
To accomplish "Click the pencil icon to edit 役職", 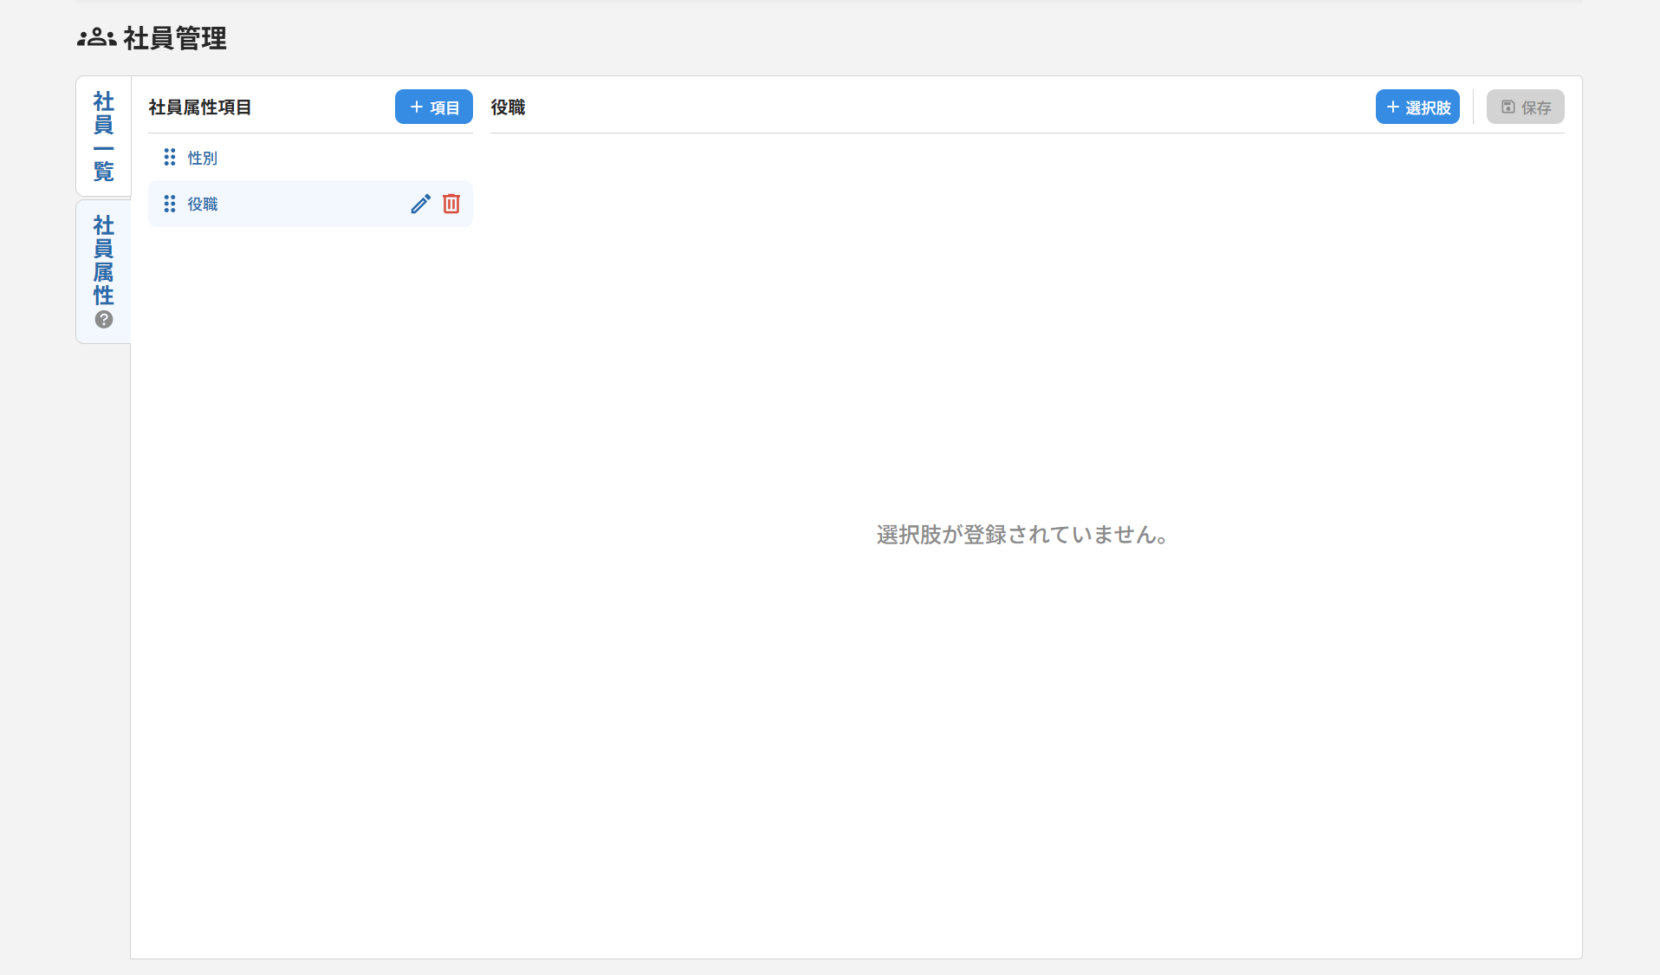I will [421, 204].
